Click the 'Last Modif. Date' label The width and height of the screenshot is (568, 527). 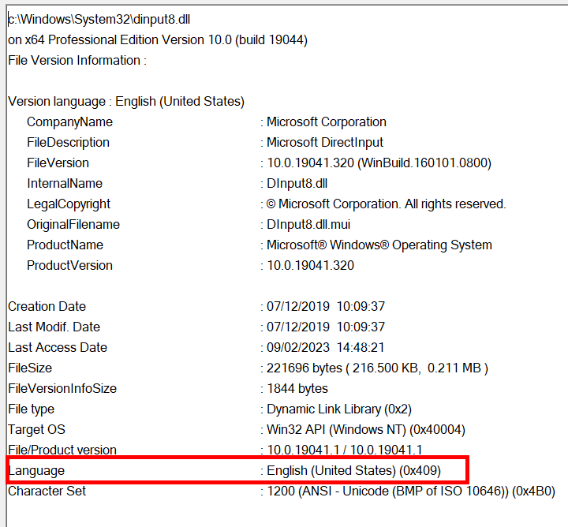[x=54, y=327]
